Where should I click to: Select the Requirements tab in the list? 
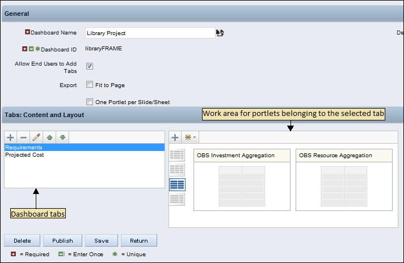coord(85,148)
